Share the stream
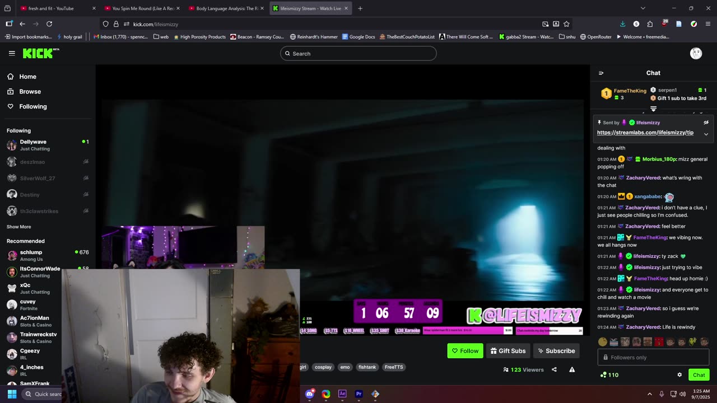717x403 pixels. [554, 369]
